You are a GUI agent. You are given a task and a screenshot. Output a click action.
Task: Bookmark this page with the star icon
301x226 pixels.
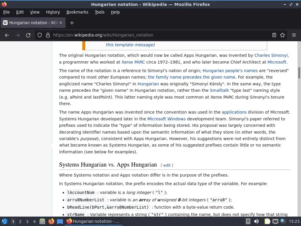(282, 35)
